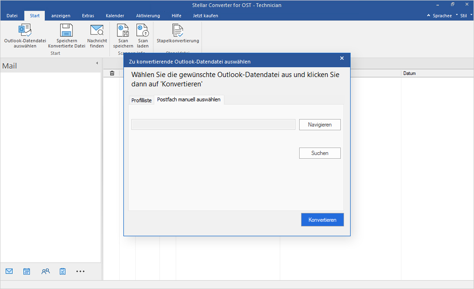
Task: Show more navigation options ellipsis
Action: (x=80, y=271)
